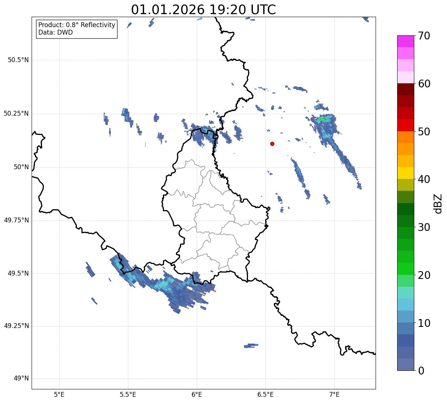Click the title "01.01.2026 19:20 UTC"
The image size is (447, 402).
click(x=203, y=10)
